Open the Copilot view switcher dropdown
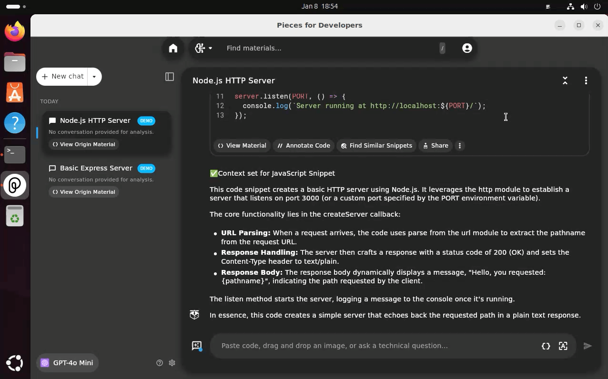Viewport: 608px width, 379px height. 203,48
